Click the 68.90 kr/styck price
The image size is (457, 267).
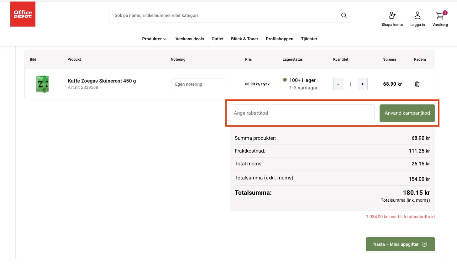(x=257, y=84)
